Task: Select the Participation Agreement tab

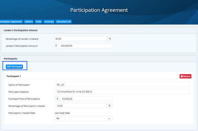Action: point(11,22)
